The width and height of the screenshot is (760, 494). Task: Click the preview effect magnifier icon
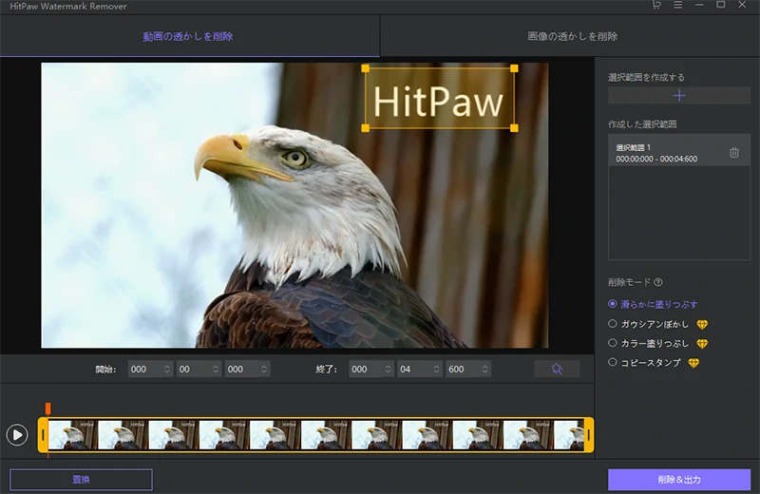pos(557,370)
